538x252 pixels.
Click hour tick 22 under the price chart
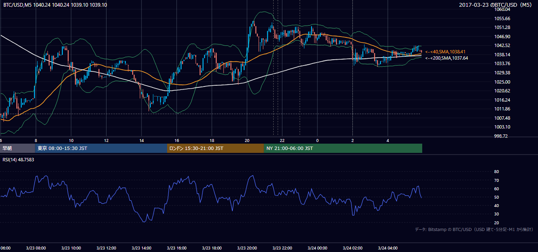(282, 140)
